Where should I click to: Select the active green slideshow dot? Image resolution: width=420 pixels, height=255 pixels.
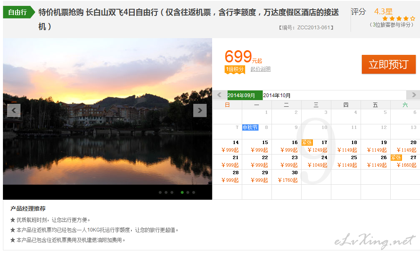pos(182,192)
